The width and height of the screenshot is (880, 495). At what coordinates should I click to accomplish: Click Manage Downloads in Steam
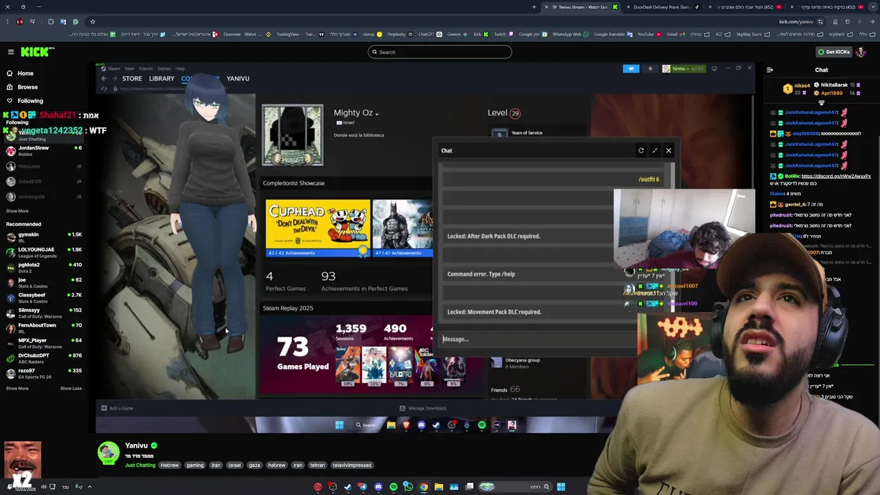pos(423,408)
